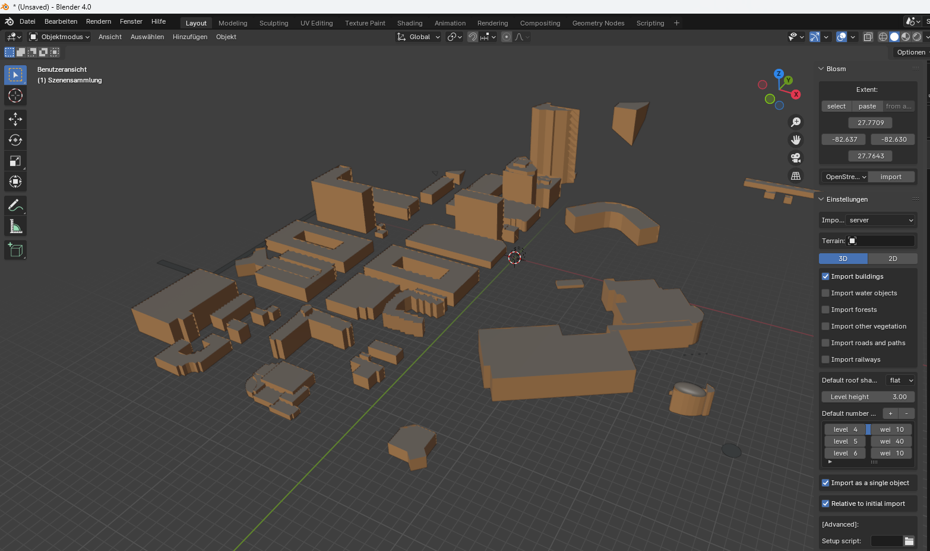Click the select extent button
Screen dimensions: 930x551
[836, 106]
